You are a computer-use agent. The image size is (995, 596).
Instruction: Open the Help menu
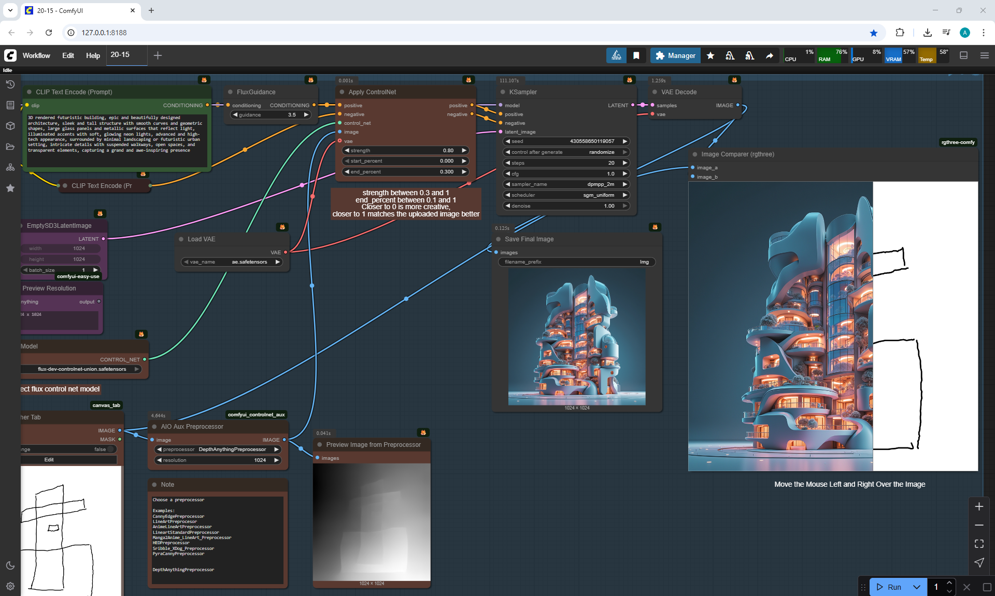(x=93, y=55)
